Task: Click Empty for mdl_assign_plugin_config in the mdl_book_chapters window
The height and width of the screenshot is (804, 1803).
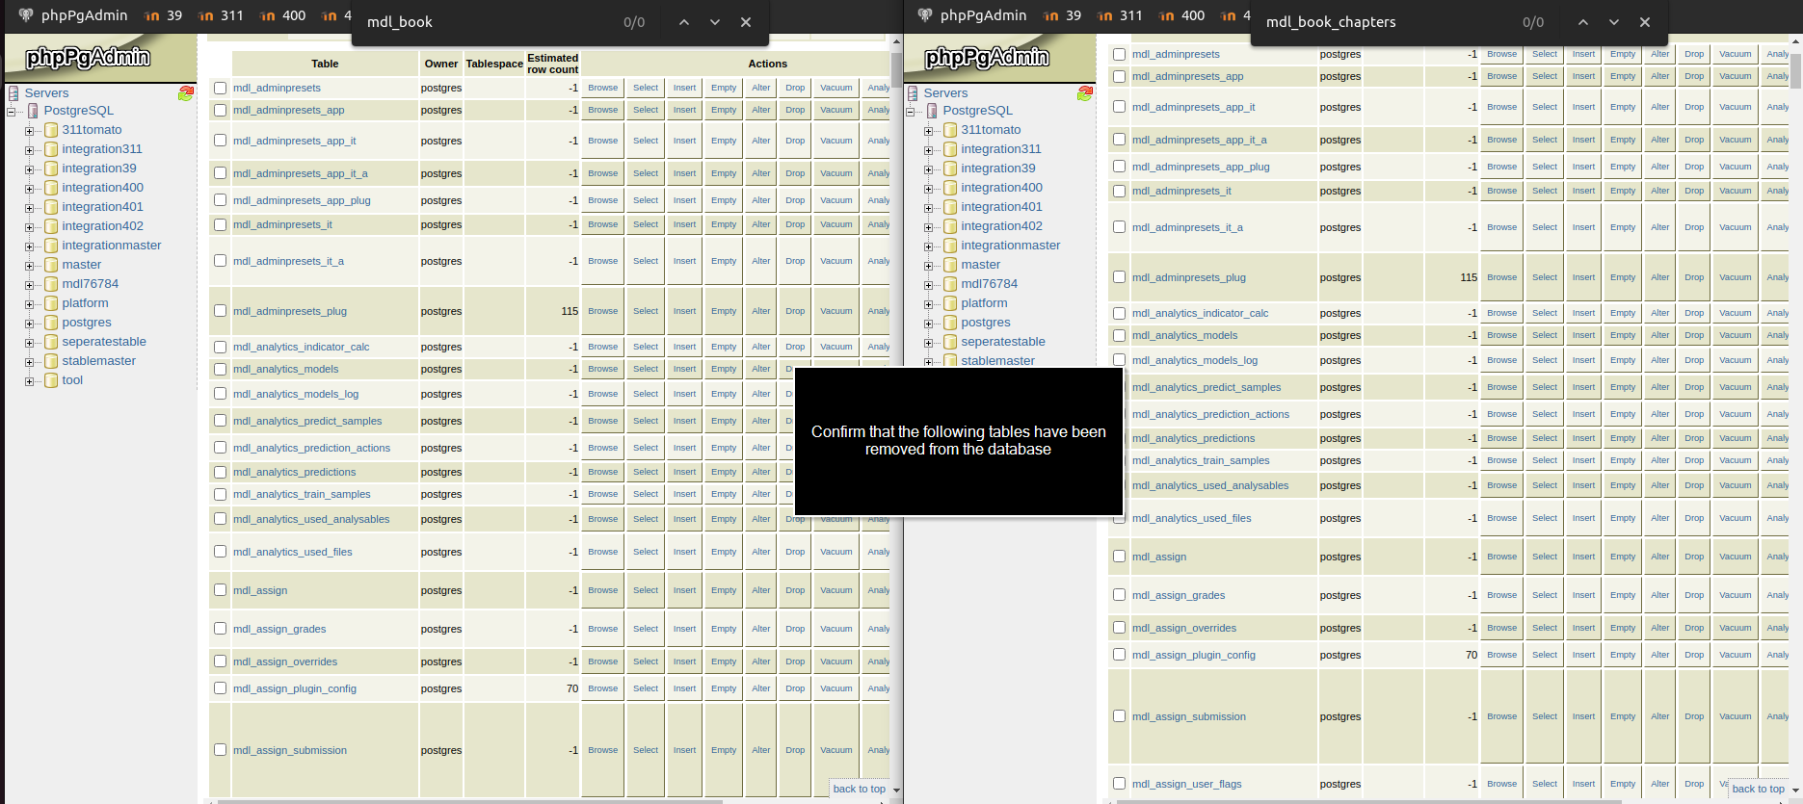Action: coord(1623,655)
